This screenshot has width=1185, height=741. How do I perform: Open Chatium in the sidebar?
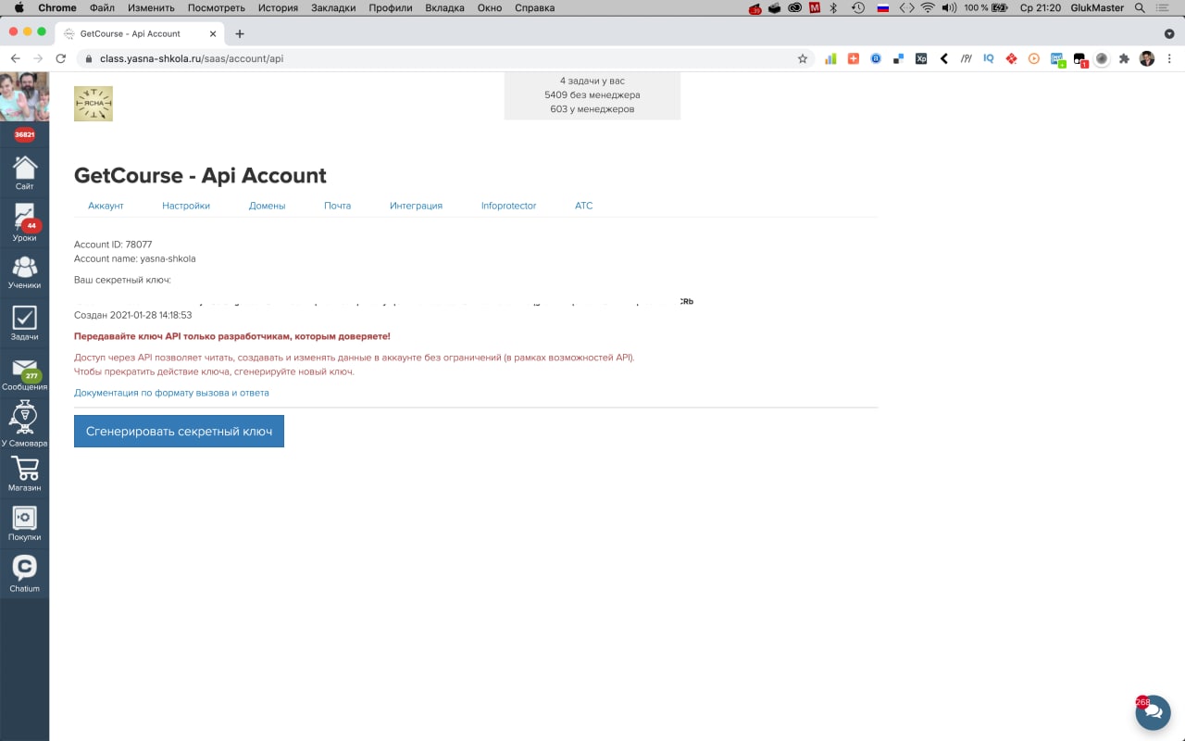coord(24,573)
